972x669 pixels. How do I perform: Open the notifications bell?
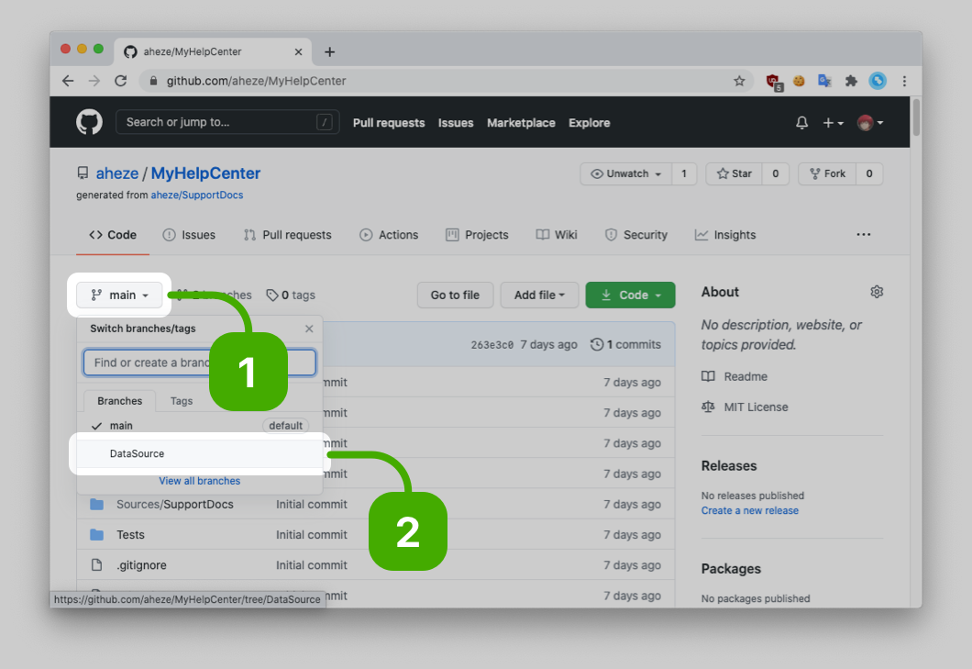coord(801,123)
